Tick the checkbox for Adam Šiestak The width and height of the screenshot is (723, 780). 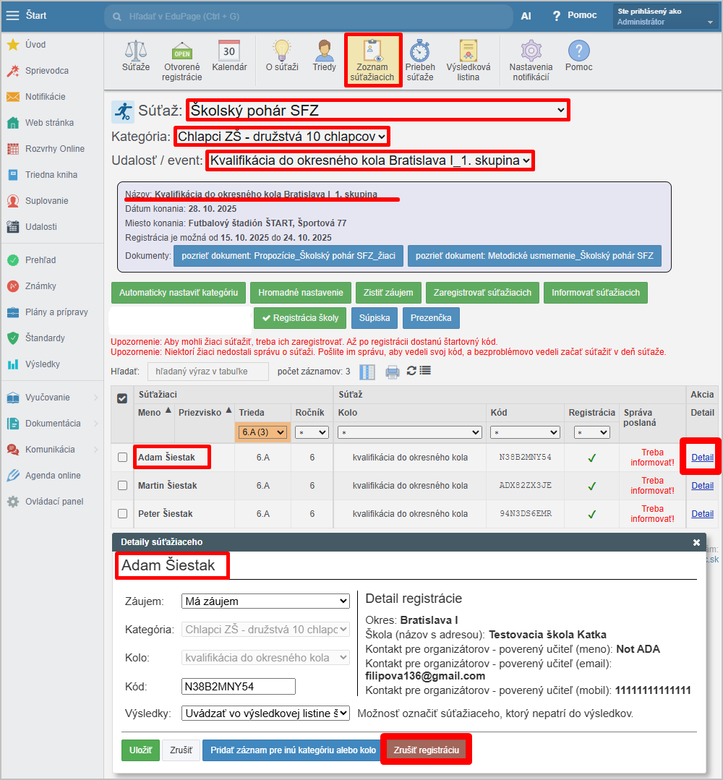click(123, 458)
